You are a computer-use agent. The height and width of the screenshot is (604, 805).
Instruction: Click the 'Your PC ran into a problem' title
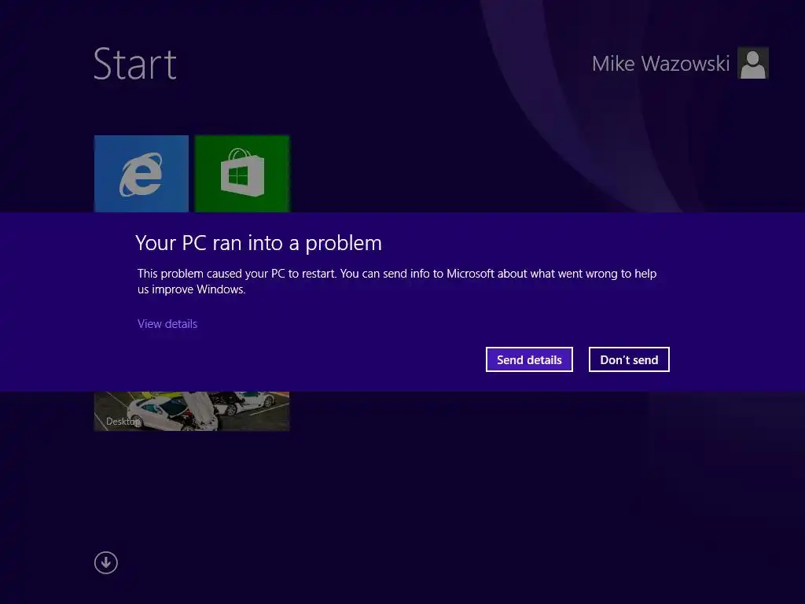click(259, 243)
